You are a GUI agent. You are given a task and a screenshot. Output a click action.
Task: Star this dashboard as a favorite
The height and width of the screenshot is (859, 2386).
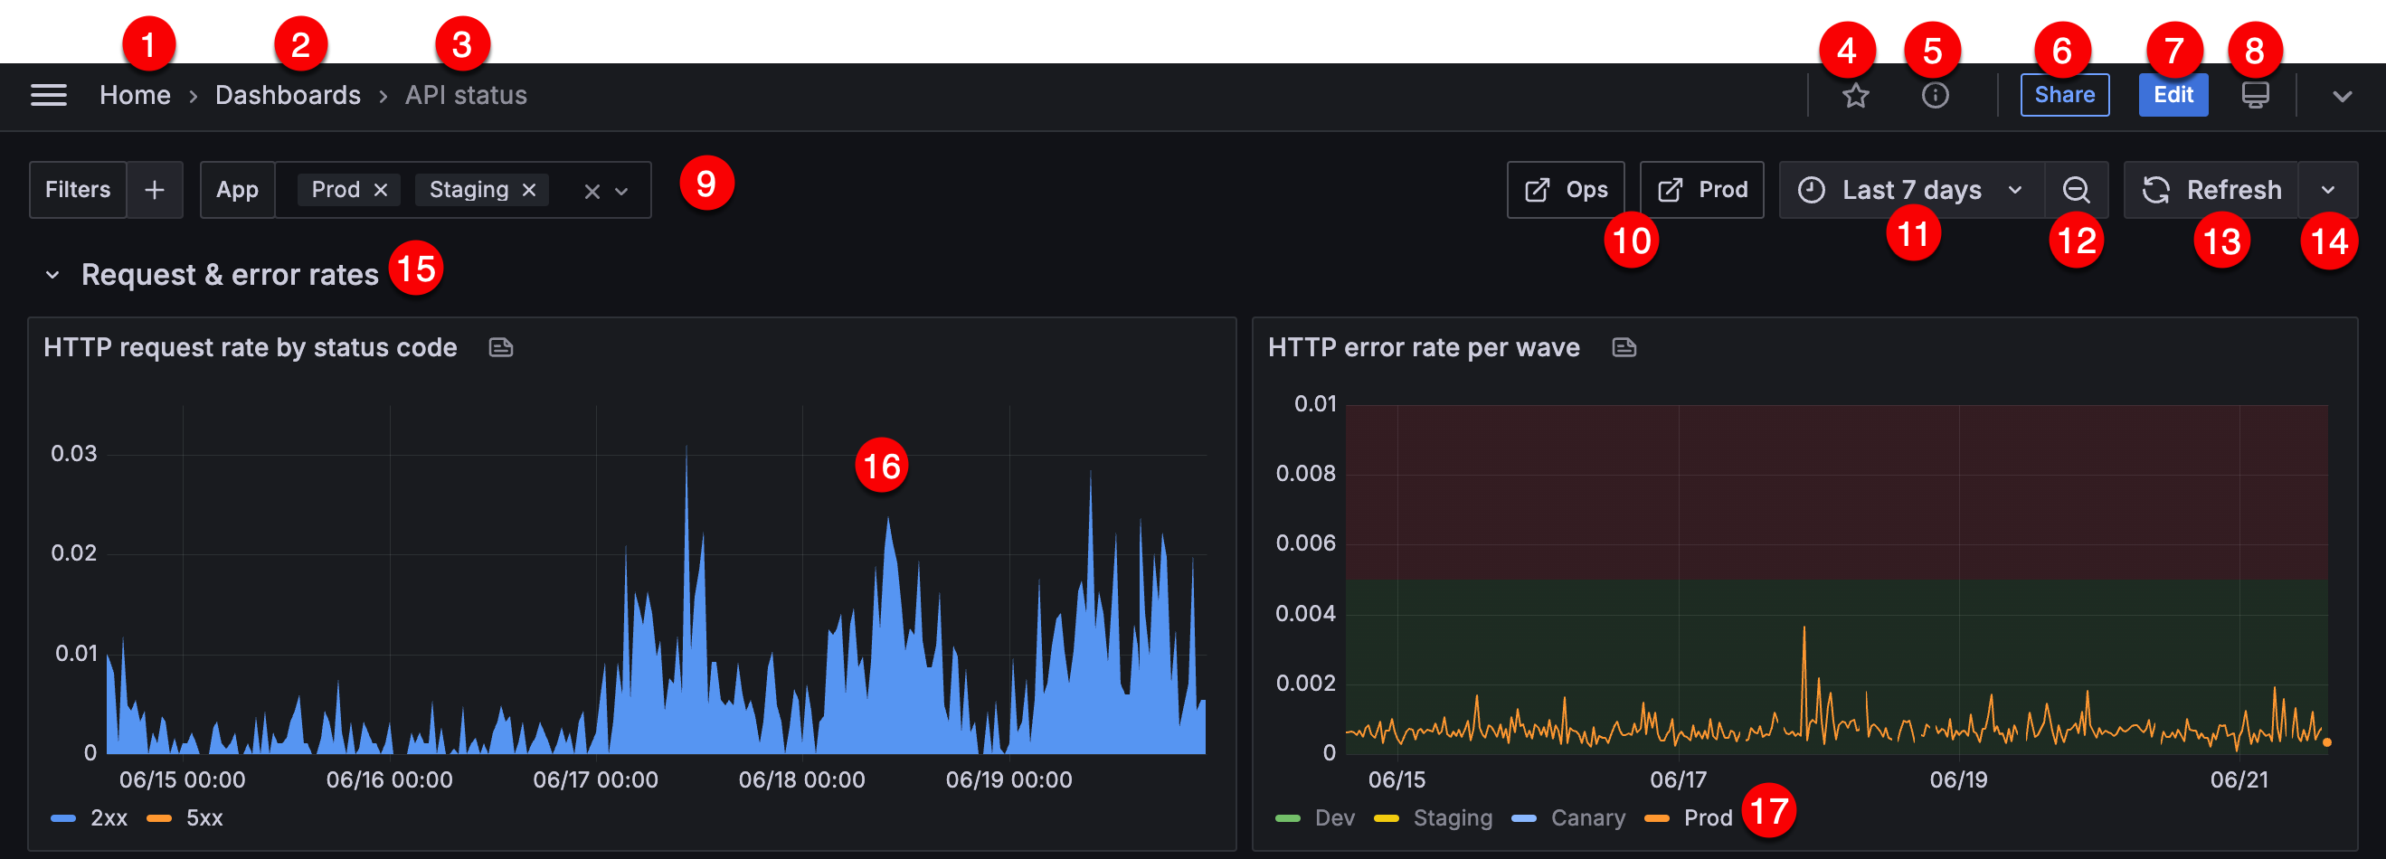[1855, 94]
